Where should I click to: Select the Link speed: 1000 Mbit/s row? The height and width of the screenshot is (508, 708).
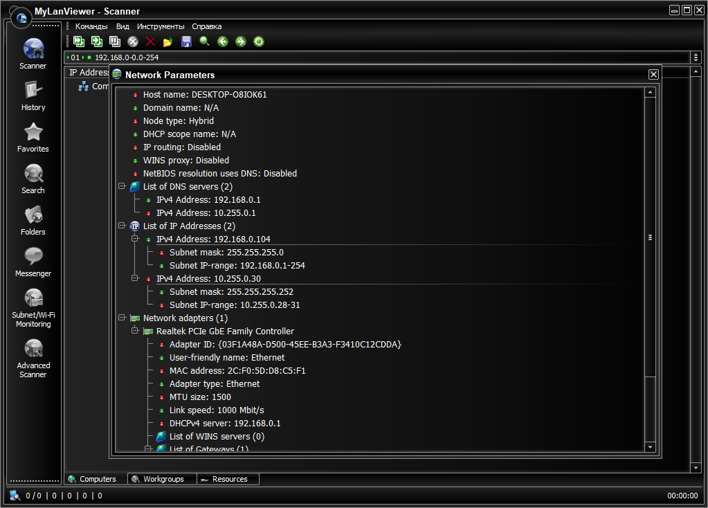click(x=217, y=410)
